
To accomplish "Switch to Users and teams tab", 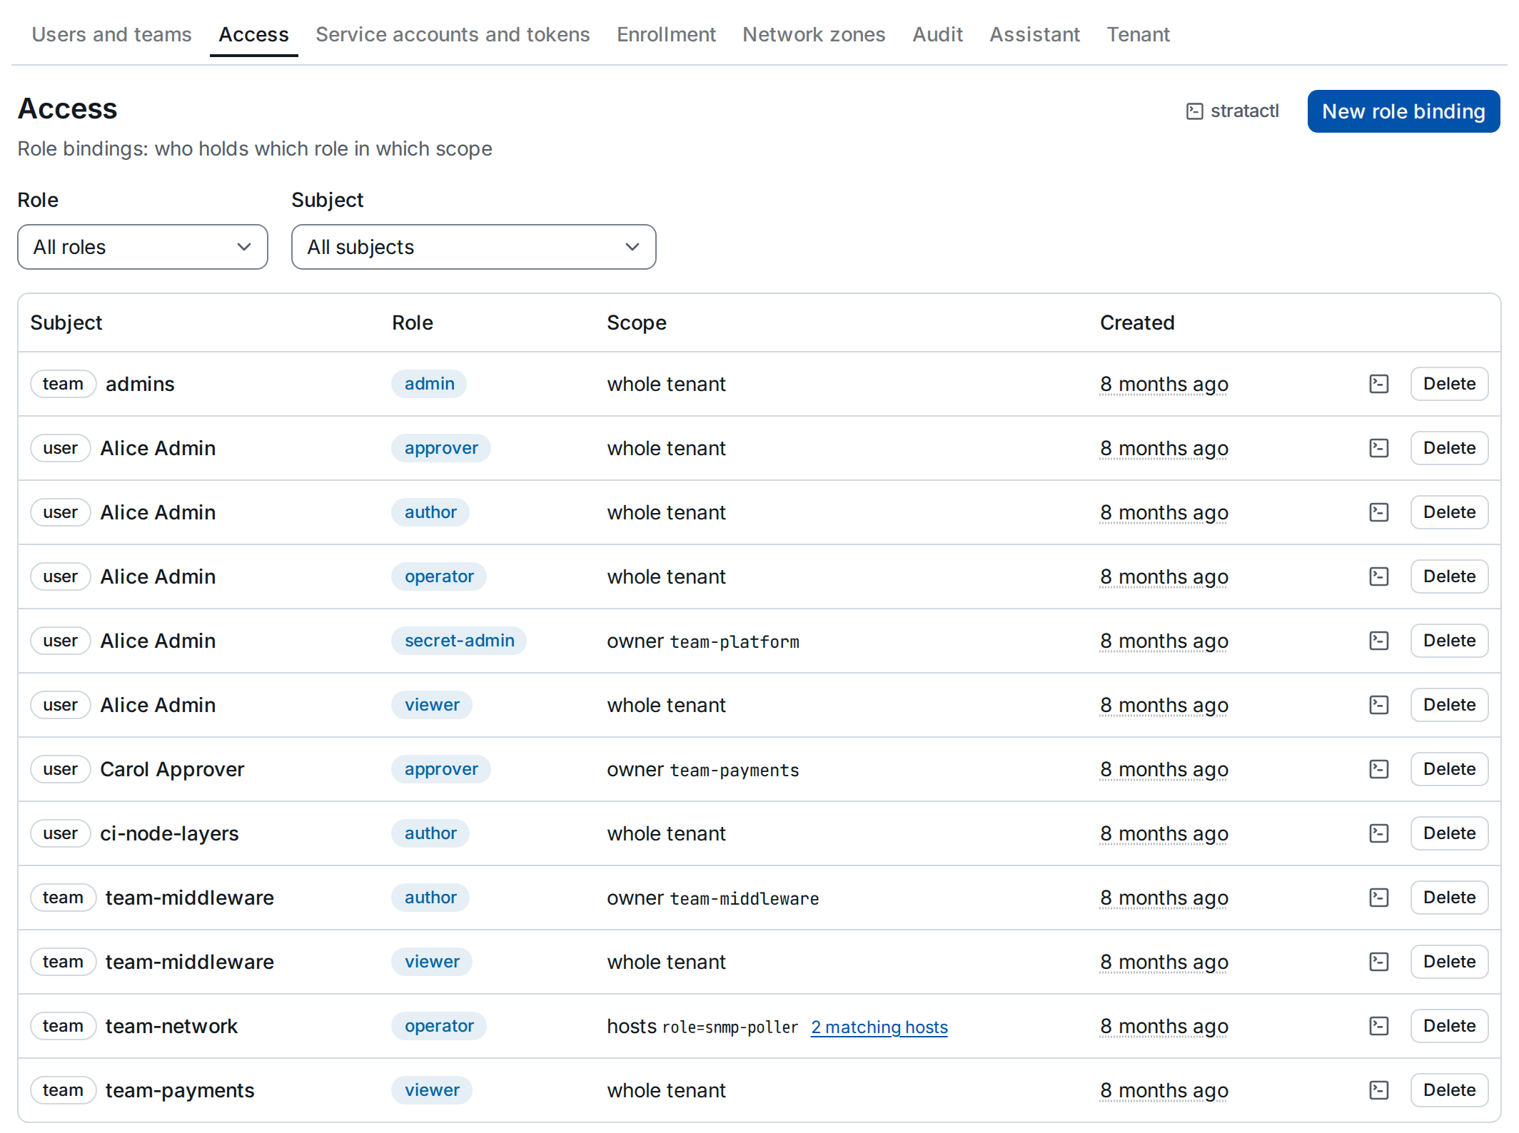I will click(111, 34).
